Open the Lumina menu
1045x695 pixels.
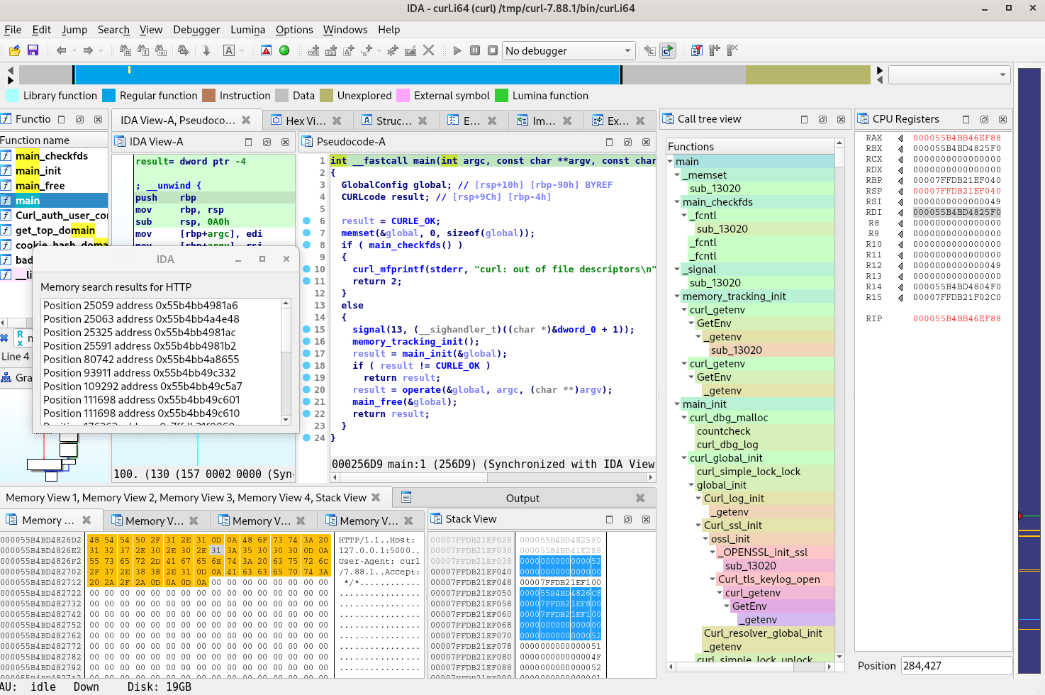point(247,30)
